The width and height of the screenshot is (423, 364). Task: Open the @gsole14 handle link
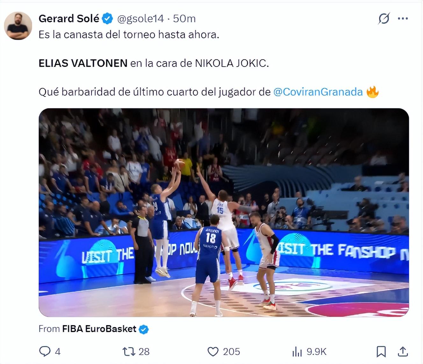140,18
